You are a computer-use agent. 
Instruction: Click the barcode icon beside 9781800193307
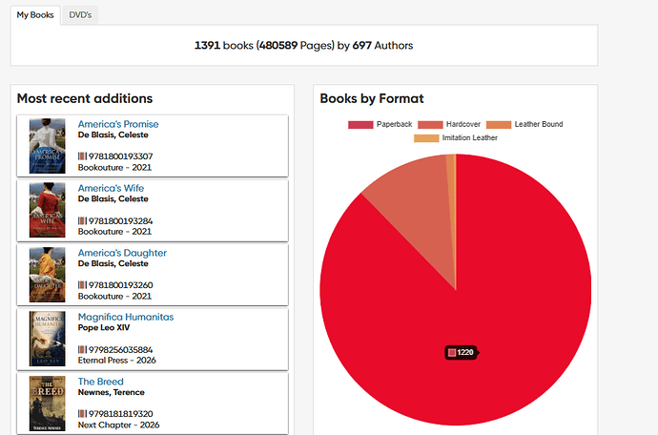pos(82,156)
